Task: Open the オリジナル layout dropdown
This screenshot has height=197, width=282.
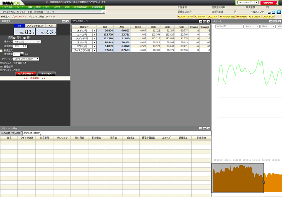Action: click(x=248, y=3)
